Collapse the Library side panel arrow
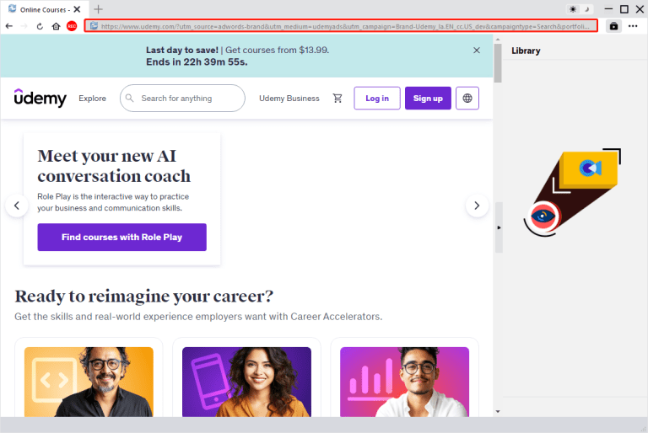The width and height of the screenshot is (648, 433). 499,227
